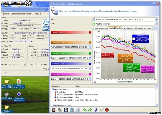Screen dimensions: 162x115
Task: Minimize the CPU-Z window
Action: pyautogui.click(x=47, y=10)
